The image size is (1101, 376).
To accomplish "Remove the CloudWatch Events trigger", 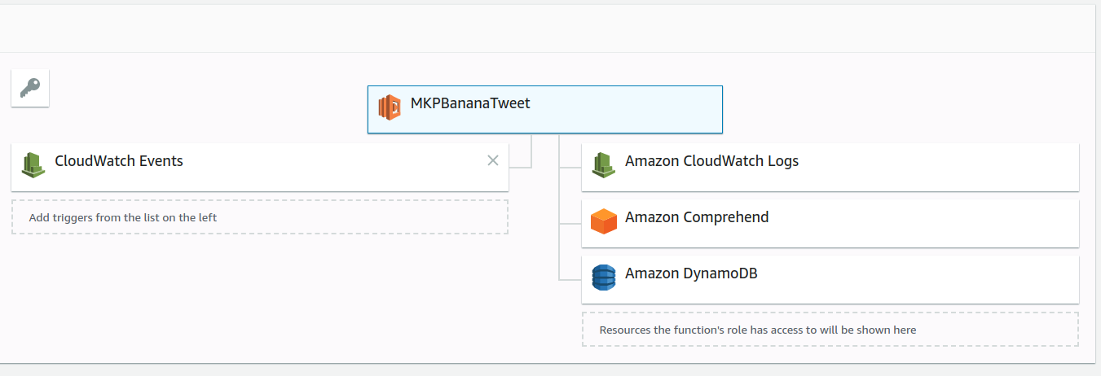I will (x=492, y=160).
